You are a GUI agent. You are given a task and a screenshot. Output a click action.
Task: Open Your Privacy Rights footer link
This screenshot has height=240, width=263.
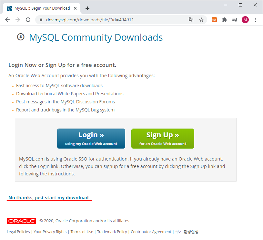pyautogui.click(x=50, y=232)
